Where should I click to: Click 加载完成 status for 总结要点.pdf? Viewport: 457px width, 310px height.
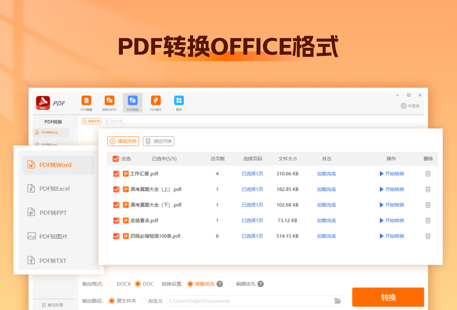click(326, 221)
